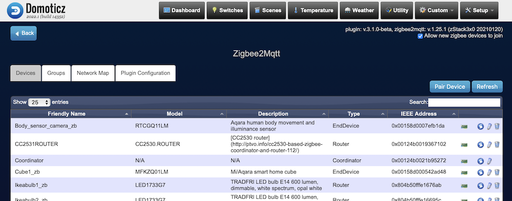Open the blue scroll icon for CC2531ROUTER
Viewport: 512px width, 201px height.
pyautogui.click(x=480, y=145)
